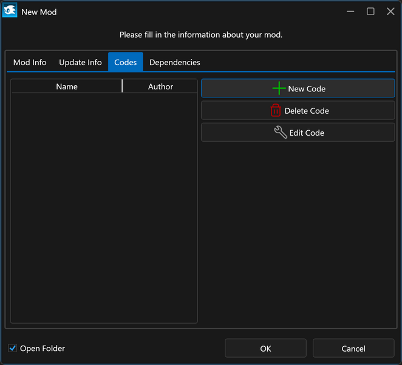Click the green plus New Code icon
Image resolution: width=402 pixels, height=365 pixels.
coord(279,88)
